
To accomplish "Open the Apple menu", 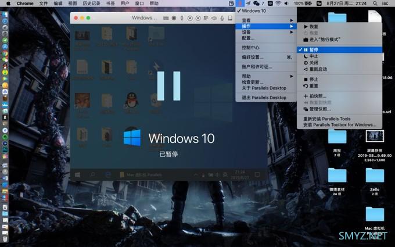I will (8, 3).
